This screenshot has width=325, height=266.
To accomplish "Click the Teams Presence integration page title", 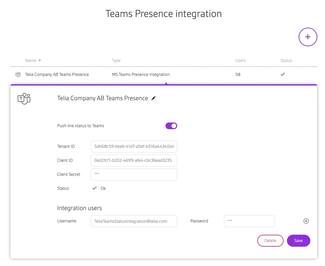I will click(x=164, y=14).
